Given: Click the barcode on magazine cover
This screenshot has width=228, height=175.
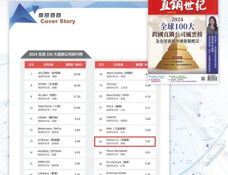Looking at the screenshot, I should (212, 78).
